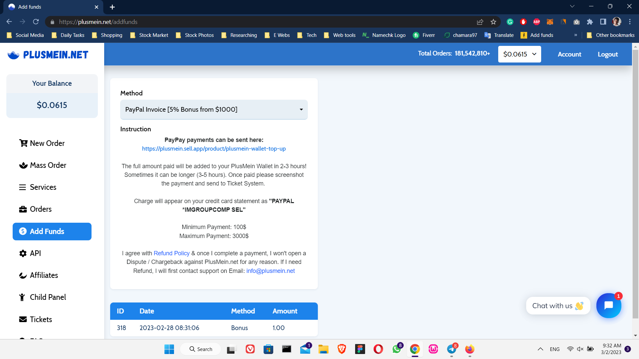Open the Stock Market bookmarks folder
This screenshot has width=639, height=359.
[149, 35]
